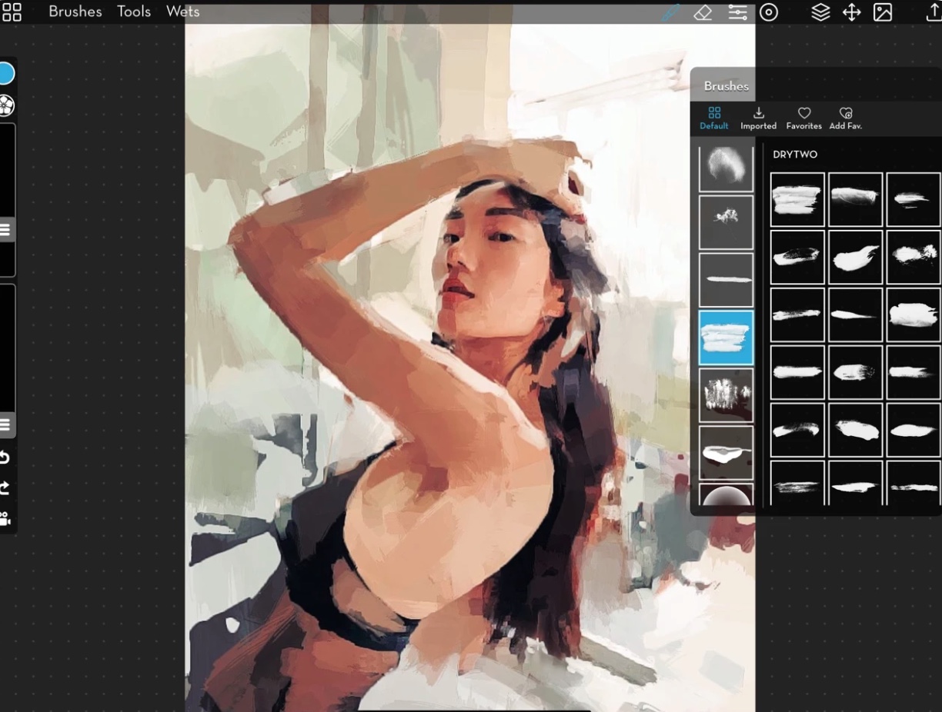Undo the last stroke with undo arrow
The width and height of the screenshot is (942, 712).
(x=5, y=458)
